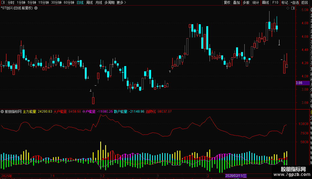
Task: Select the 15分钟 period
Action: click(44, 2)
